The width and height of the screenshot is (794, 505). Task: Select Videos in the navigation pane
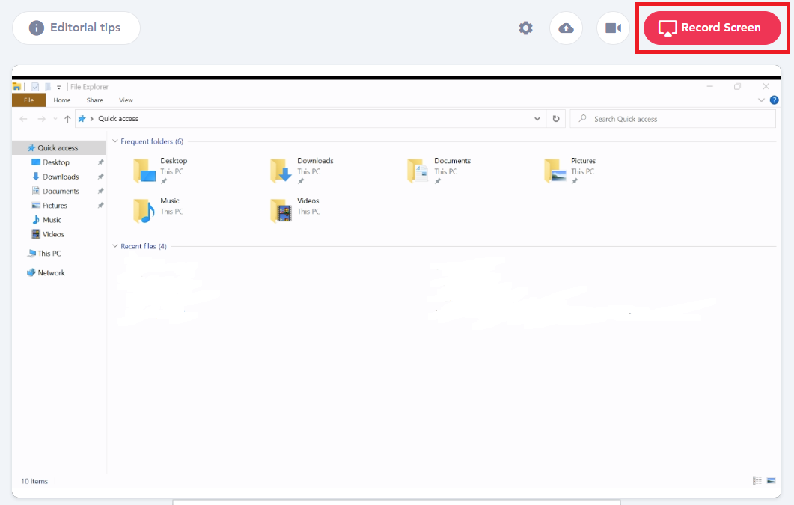click(x=53, y=234)
